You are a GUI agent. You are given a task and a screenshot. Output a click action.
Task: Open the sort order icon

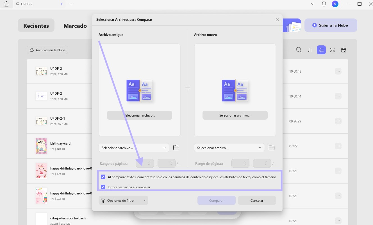click(x=310, y=50)
